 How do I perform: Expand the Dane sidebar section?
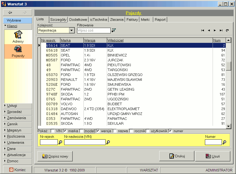click(x=18, y=149)
